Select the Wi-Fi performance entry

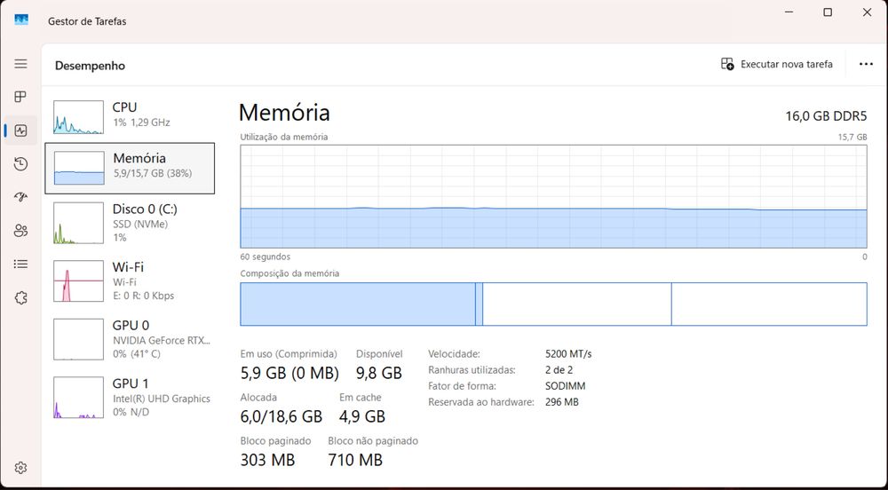130,281
